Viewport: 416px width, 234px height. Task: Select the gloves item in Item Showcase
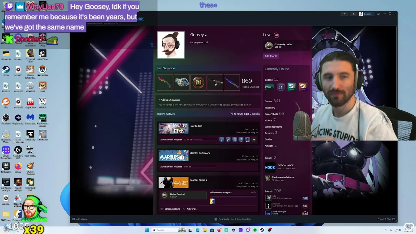[x=182, y=83]
